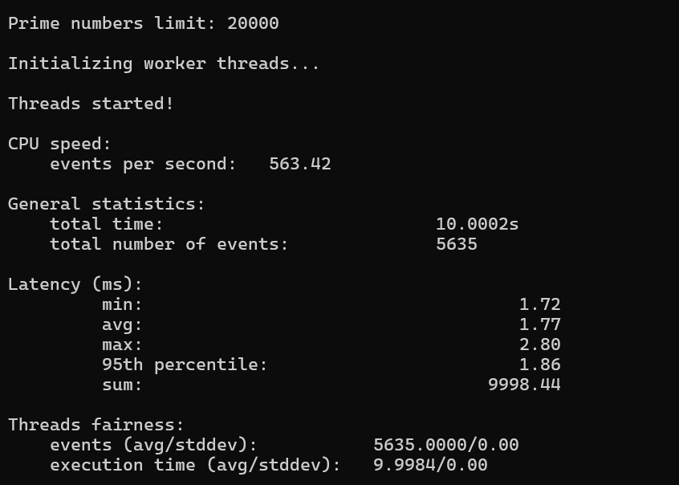Click the 'Threads started!' message
The width and height of the screenshot is (679, 485).
(91, 104)
